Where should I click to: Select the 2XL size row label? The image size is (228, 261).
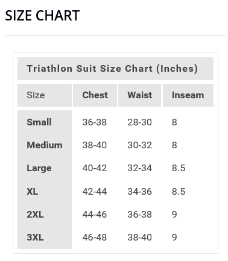click(35, 215)
